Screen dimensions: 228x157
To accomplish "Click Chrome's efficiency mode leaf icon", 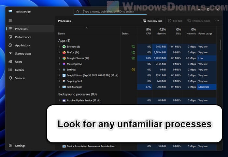I will (x=133, y=58).
